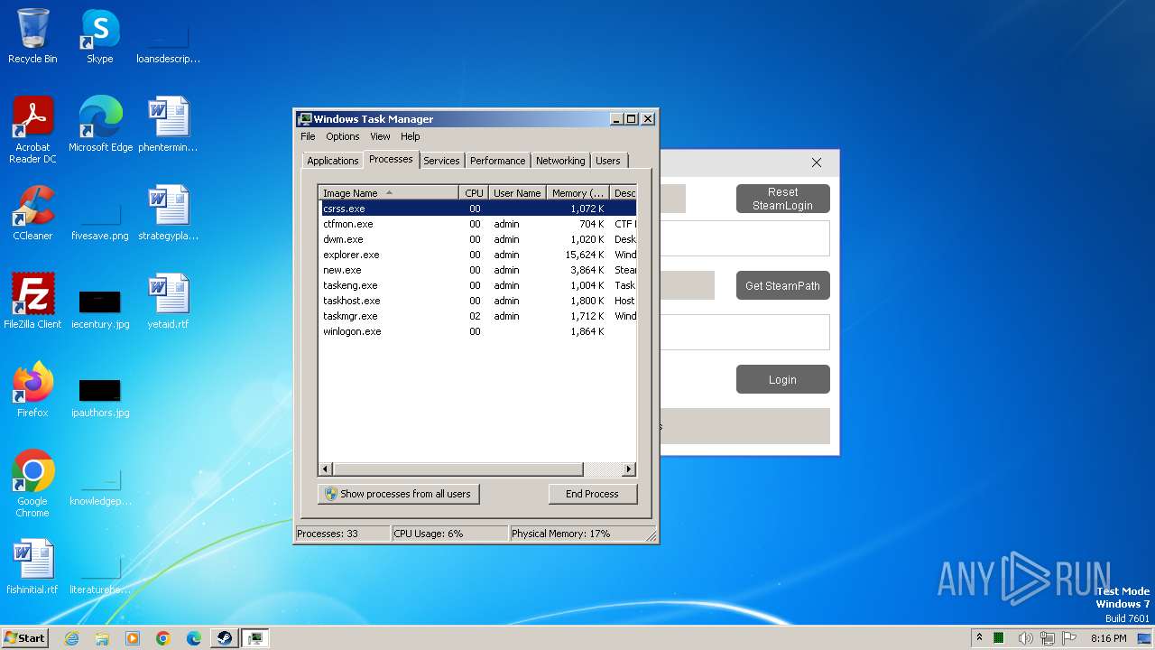Open Chrome from the taskbar
The width and height of the screenshot is (1155, 650).
point(163,638)
